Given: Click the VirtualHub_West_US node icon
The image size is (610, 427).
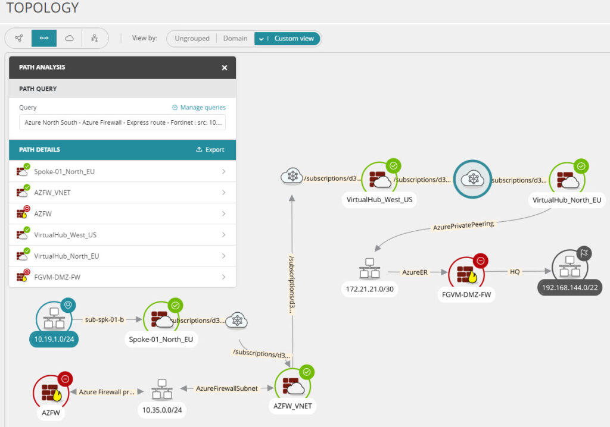Looking at the screenshot, I should pyautogui.click(x=379, y=178).
